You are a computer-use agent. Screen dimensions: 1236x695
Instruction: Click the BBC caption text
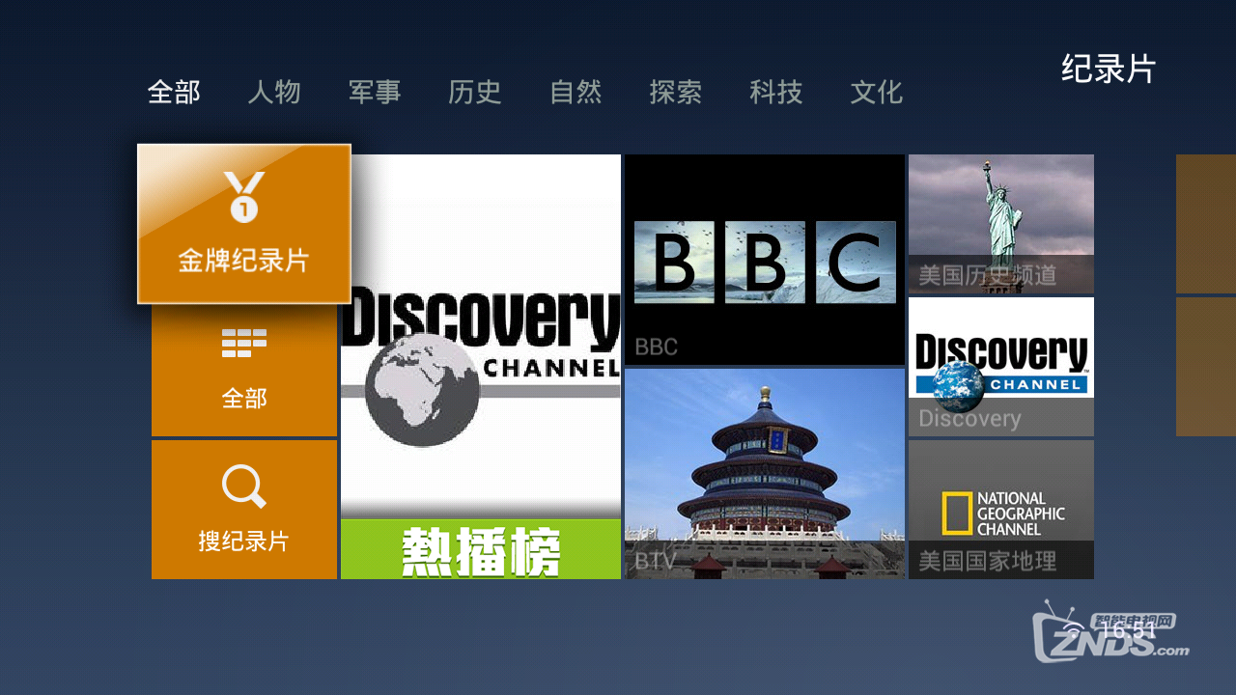point(657,347)
